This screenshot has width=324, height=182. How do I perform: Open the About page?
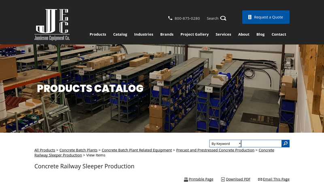(244, 34)
